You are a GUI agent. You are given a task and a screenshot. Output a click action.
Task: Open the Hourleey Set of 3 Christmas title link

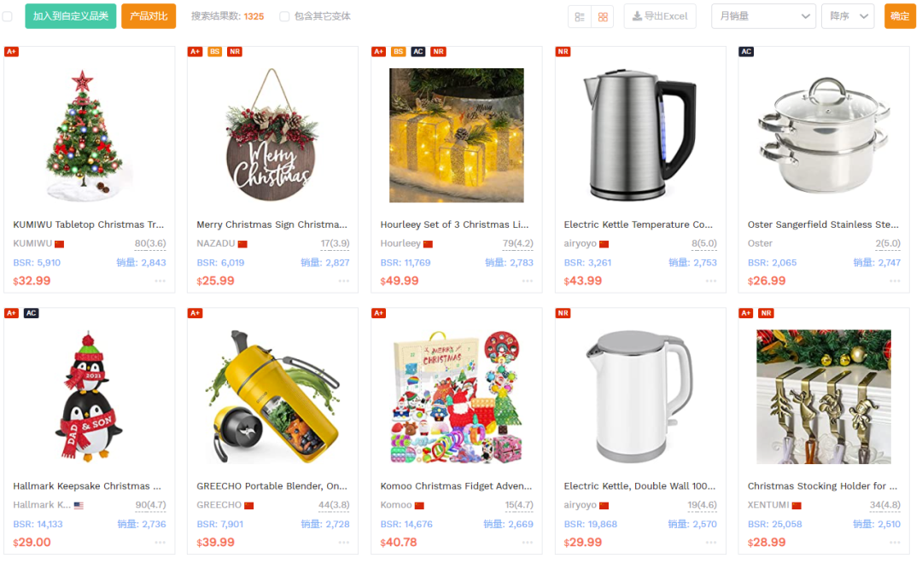454,224
